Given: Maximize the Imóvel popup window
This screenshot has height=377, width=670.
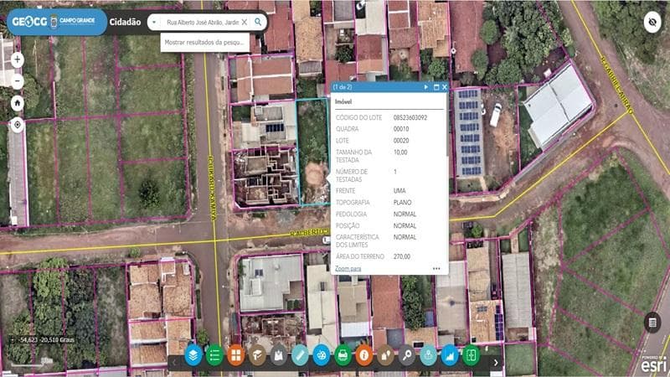Looking at the screenshot, I should point(436,87).
